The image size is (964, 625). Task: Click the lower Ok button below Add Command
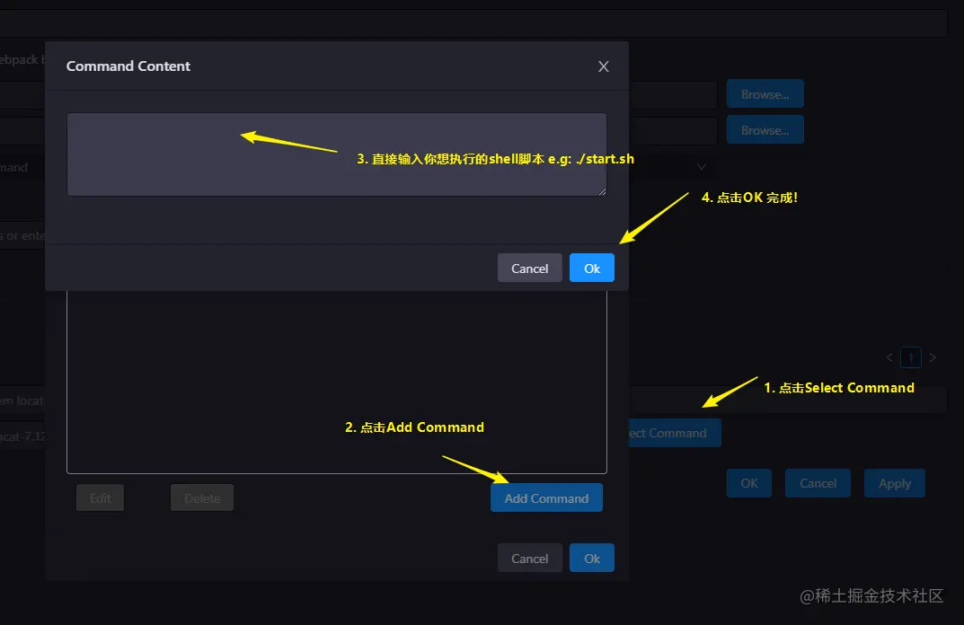(x=591, y=558)
